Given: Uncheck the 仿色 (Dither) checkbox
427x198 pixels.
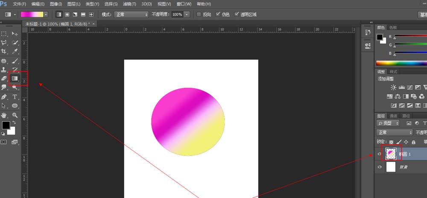Looking at the screenshot, I should [218, 15].
